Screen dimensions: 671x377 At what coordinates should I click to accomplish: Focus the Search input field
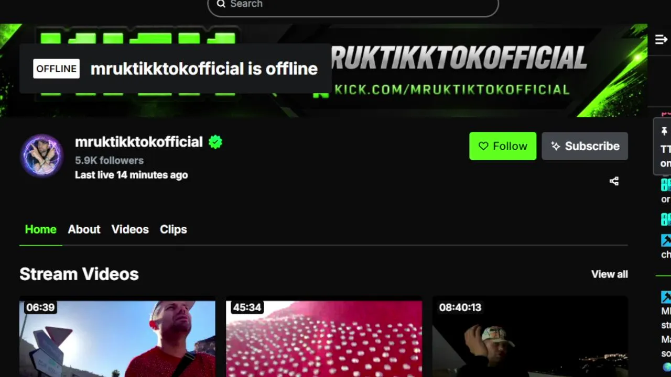(x=353, y=5)
